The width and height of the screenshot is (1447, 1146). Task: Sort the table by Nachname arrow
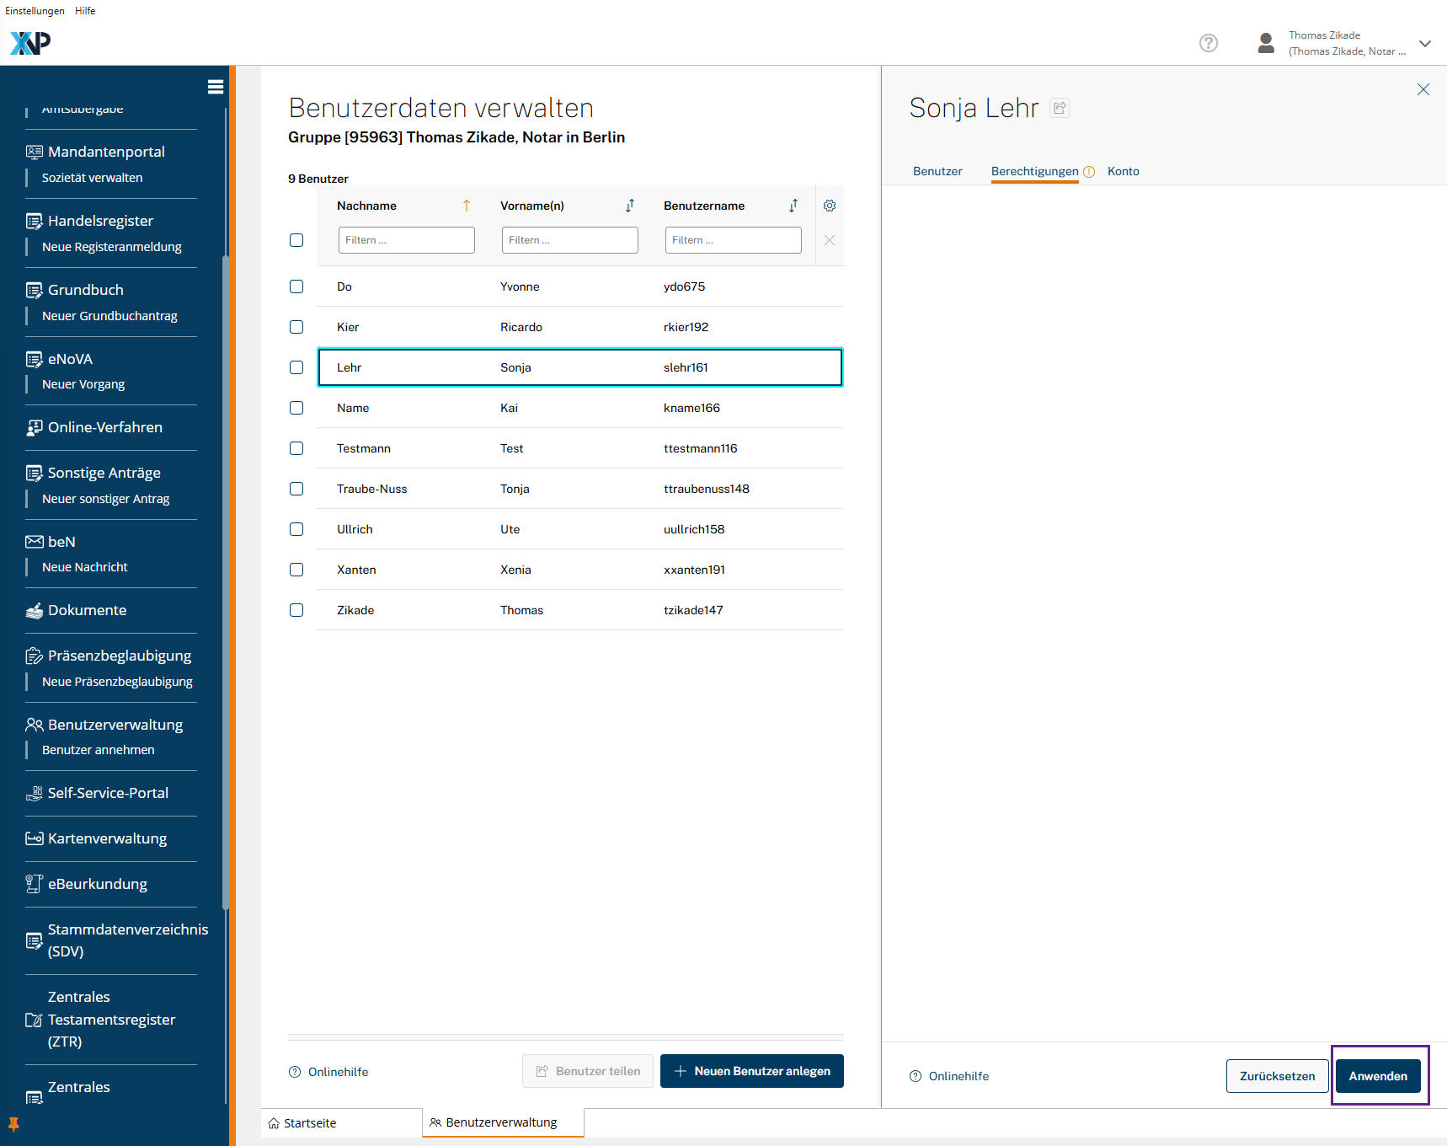[x=466, y=206]
